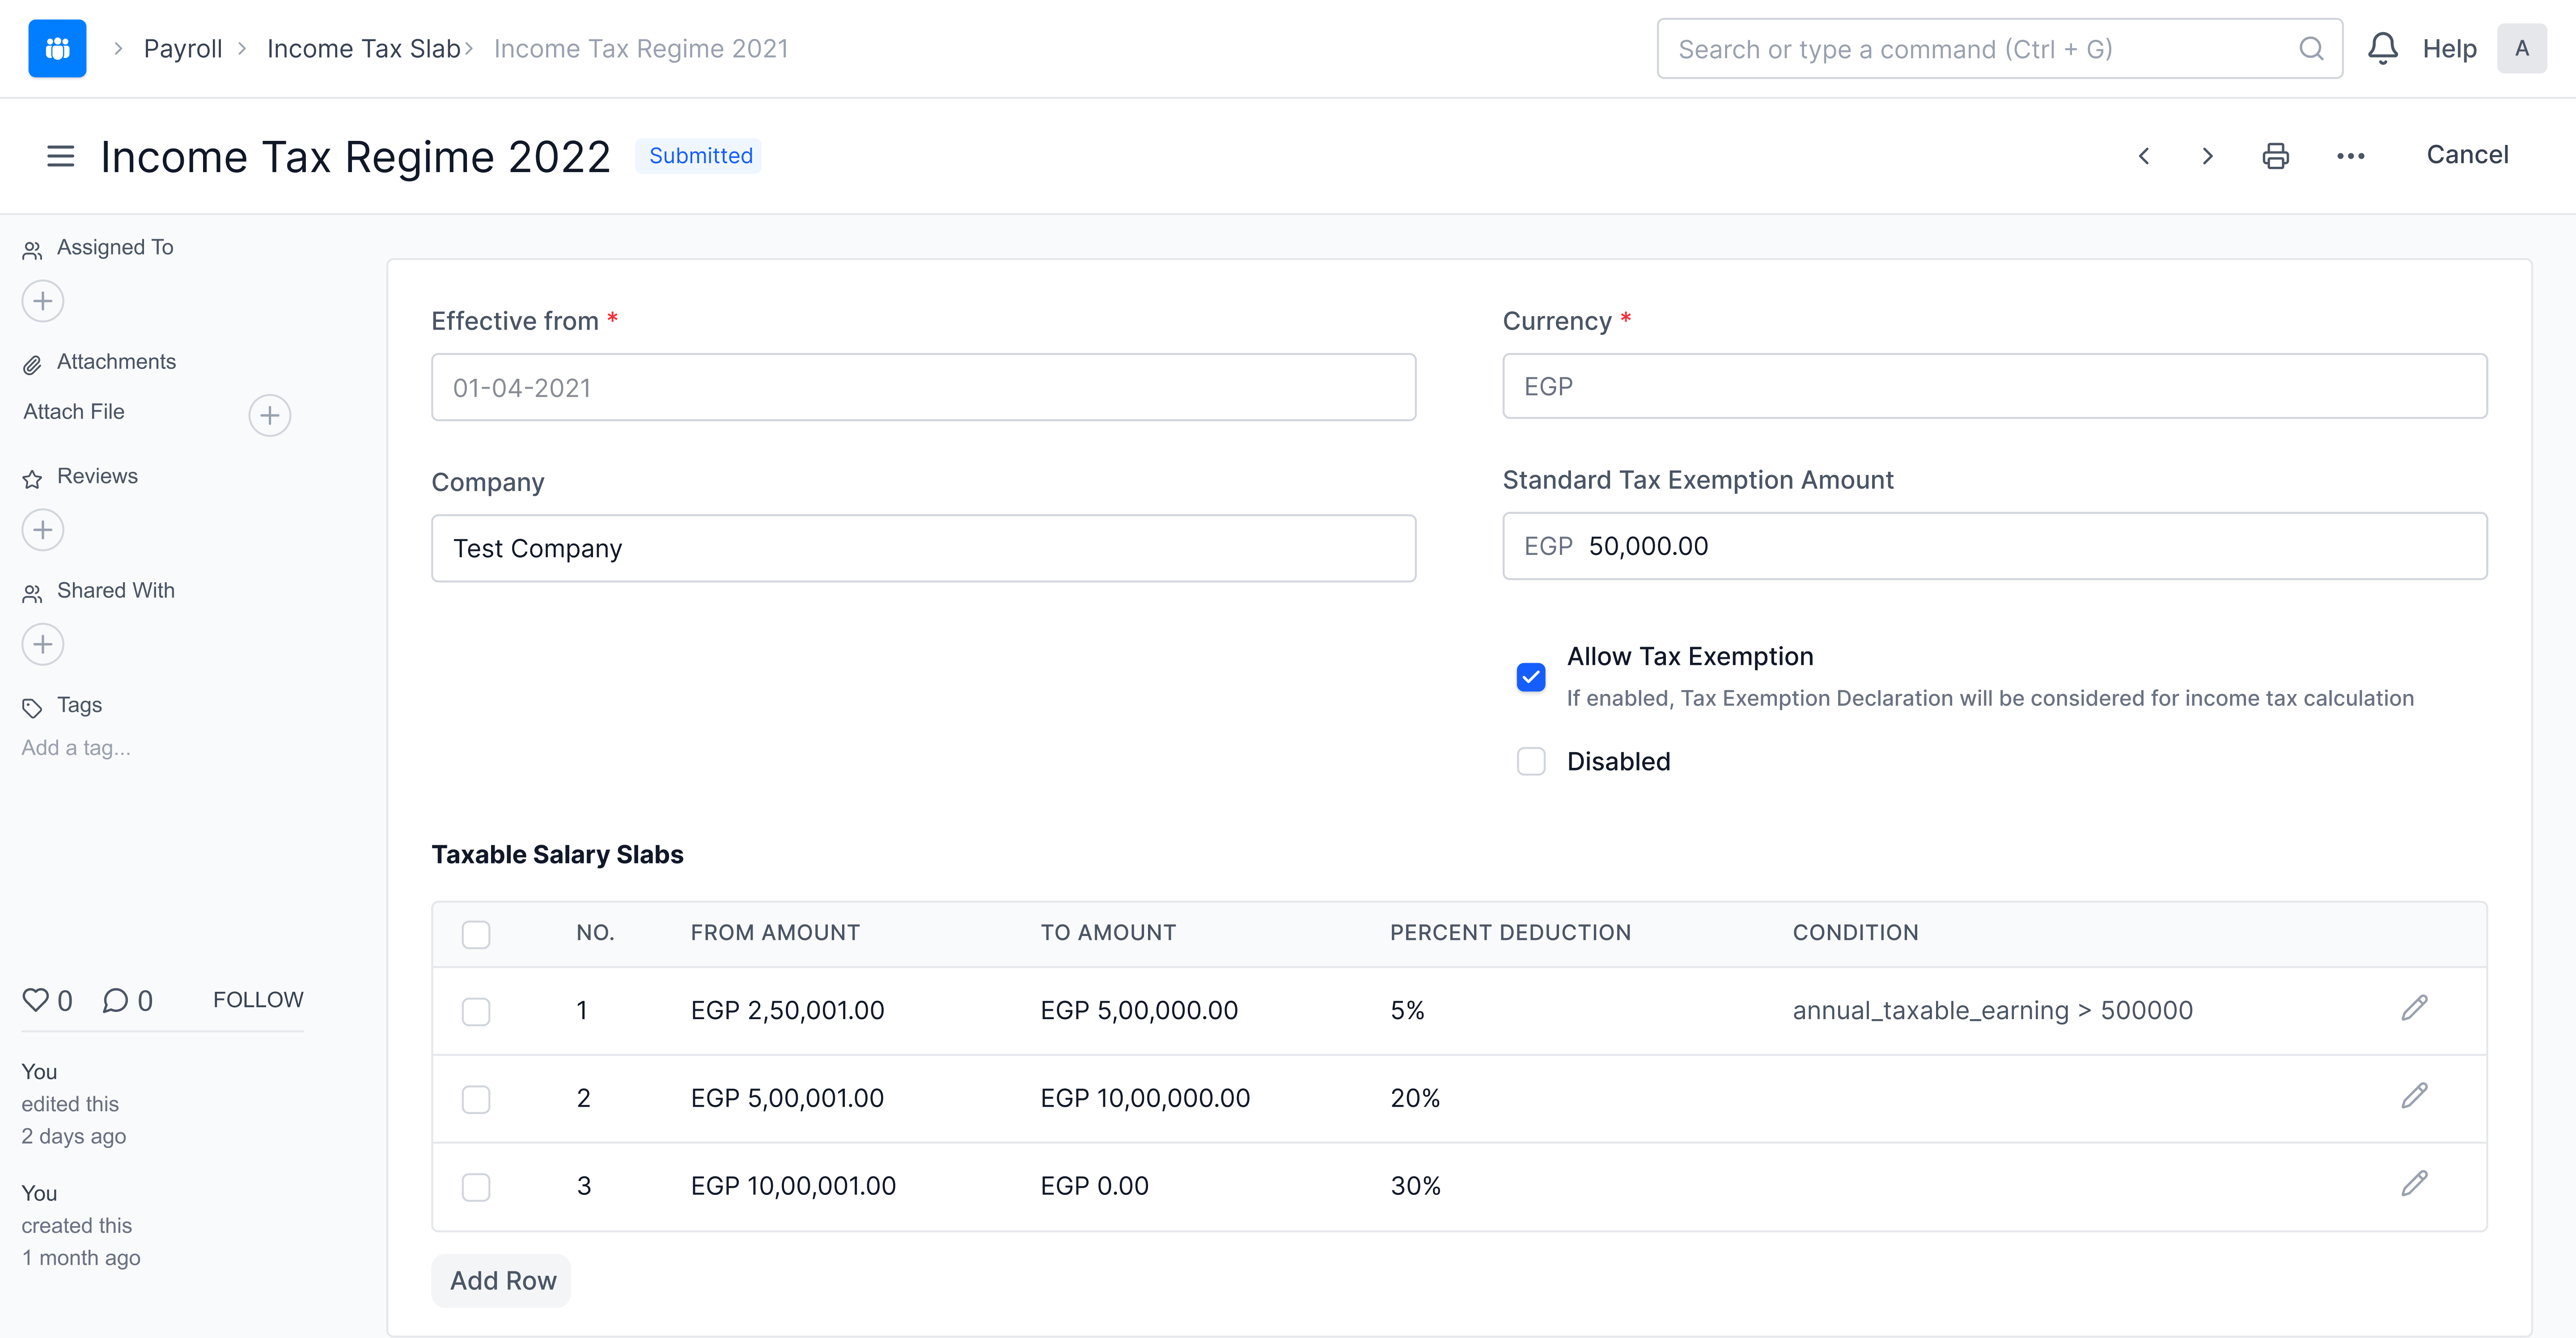Screen dimensions: 2576x1338
Task: Open the ellipsis options menu
Action: tap(2350, 155)
